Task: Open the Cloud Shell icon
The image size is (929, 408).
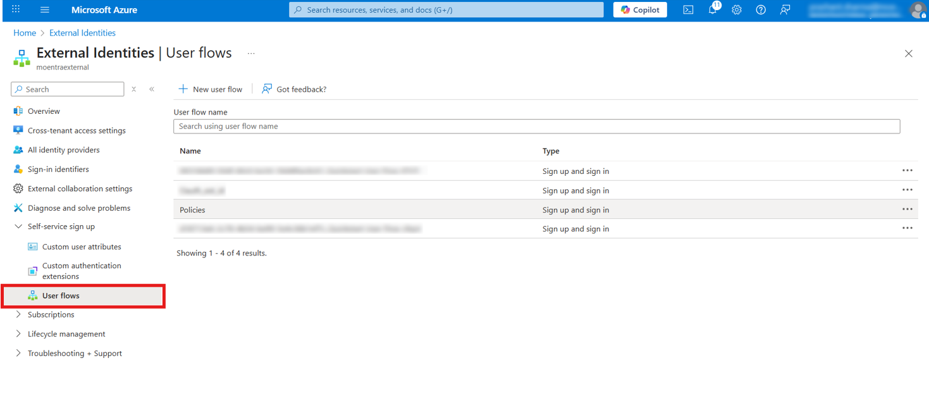Action: pos(688,9)
